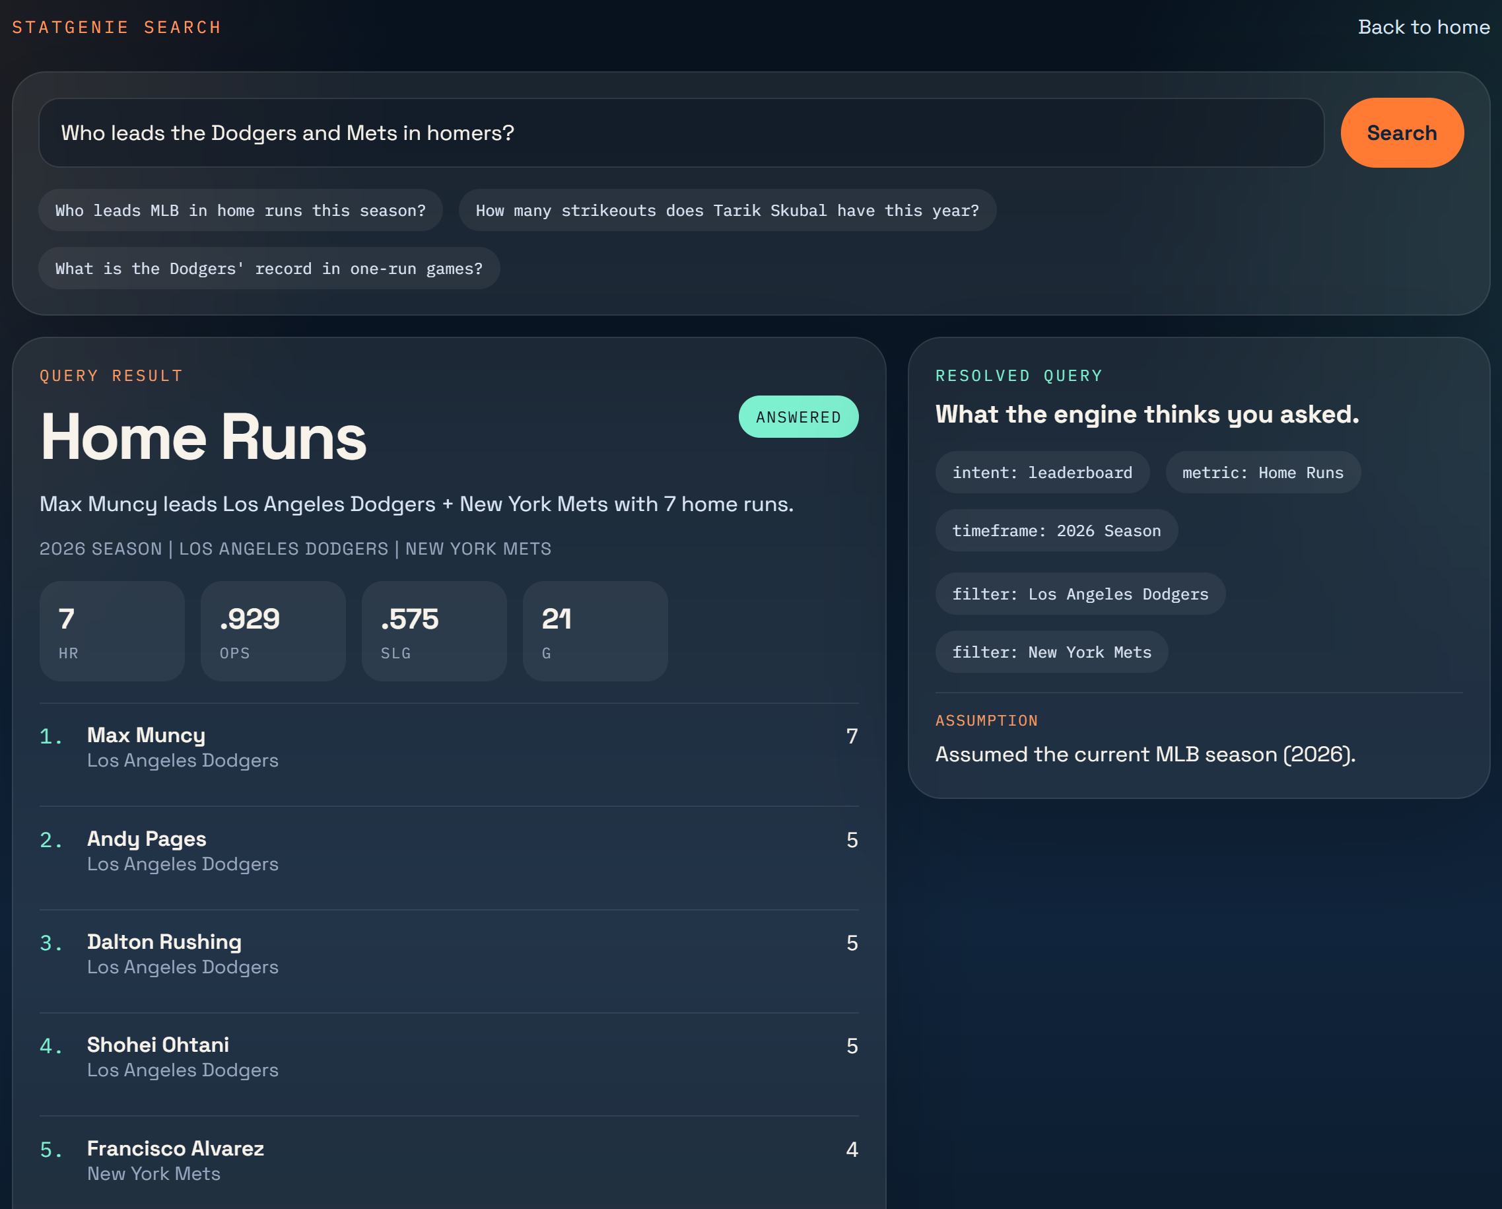Click the Back to home link
This screenshot has height=1209, width=1502.
[x=1423, y=27]
